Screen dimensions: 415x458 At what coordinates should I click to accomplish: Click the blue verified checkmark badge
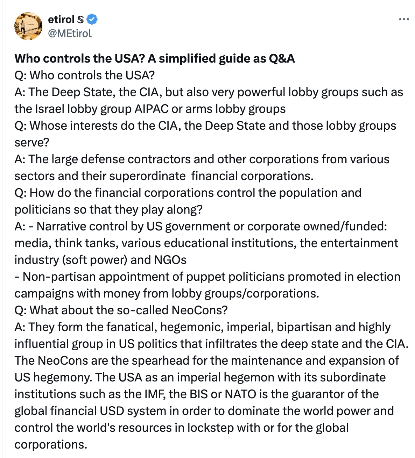coord(92,19)
